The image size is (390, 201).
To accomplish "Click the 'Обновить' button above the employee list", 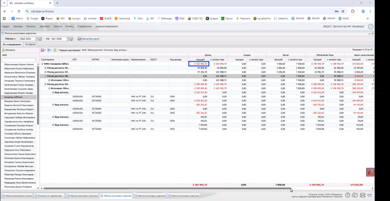I will pyautogui.click(x=9, y=50).
